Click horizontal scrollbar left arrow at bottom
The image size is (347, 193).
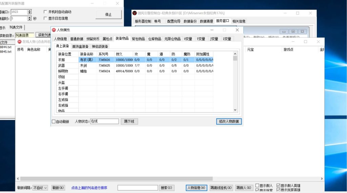coord(18,179)
